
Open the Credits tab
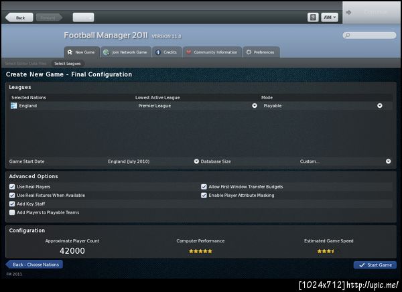[x=167, y=52]
